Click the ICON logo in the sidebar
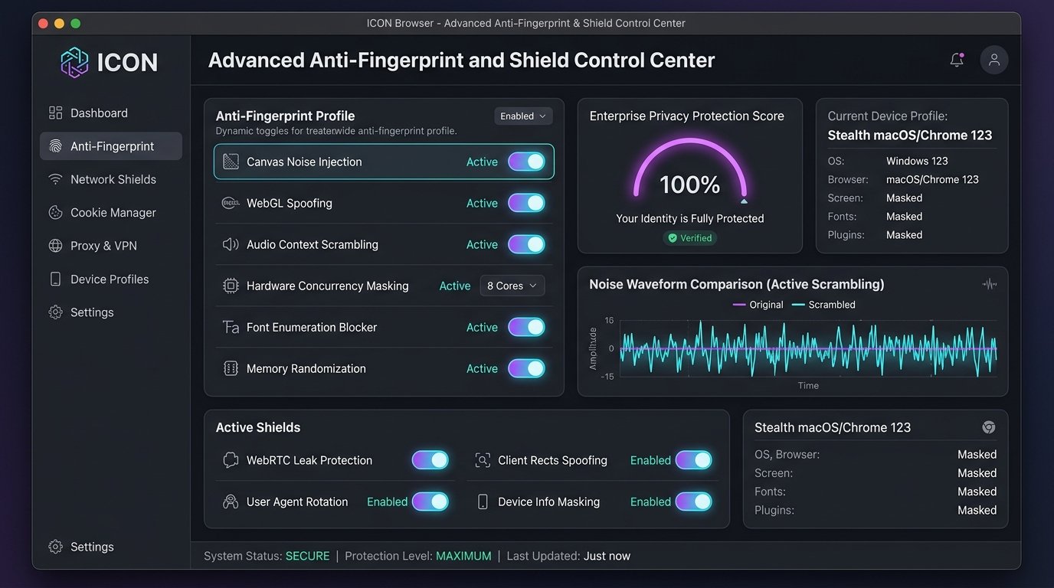This screenshot has height=588, width=1054. [109, 62]
